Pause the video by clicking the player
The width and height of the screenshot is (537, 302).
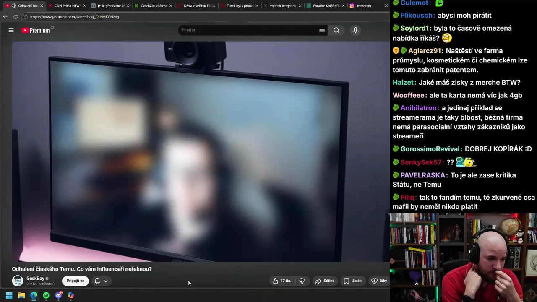coord(201,151)
